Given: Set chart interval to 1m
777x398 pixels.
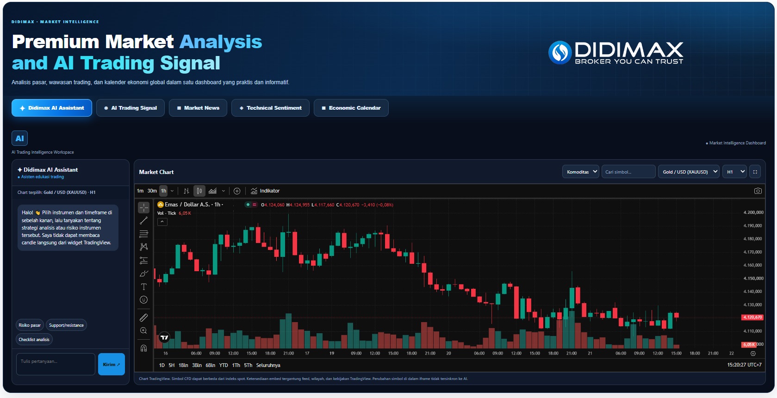Looking at the screenshot, I should (x=140, y=191).
